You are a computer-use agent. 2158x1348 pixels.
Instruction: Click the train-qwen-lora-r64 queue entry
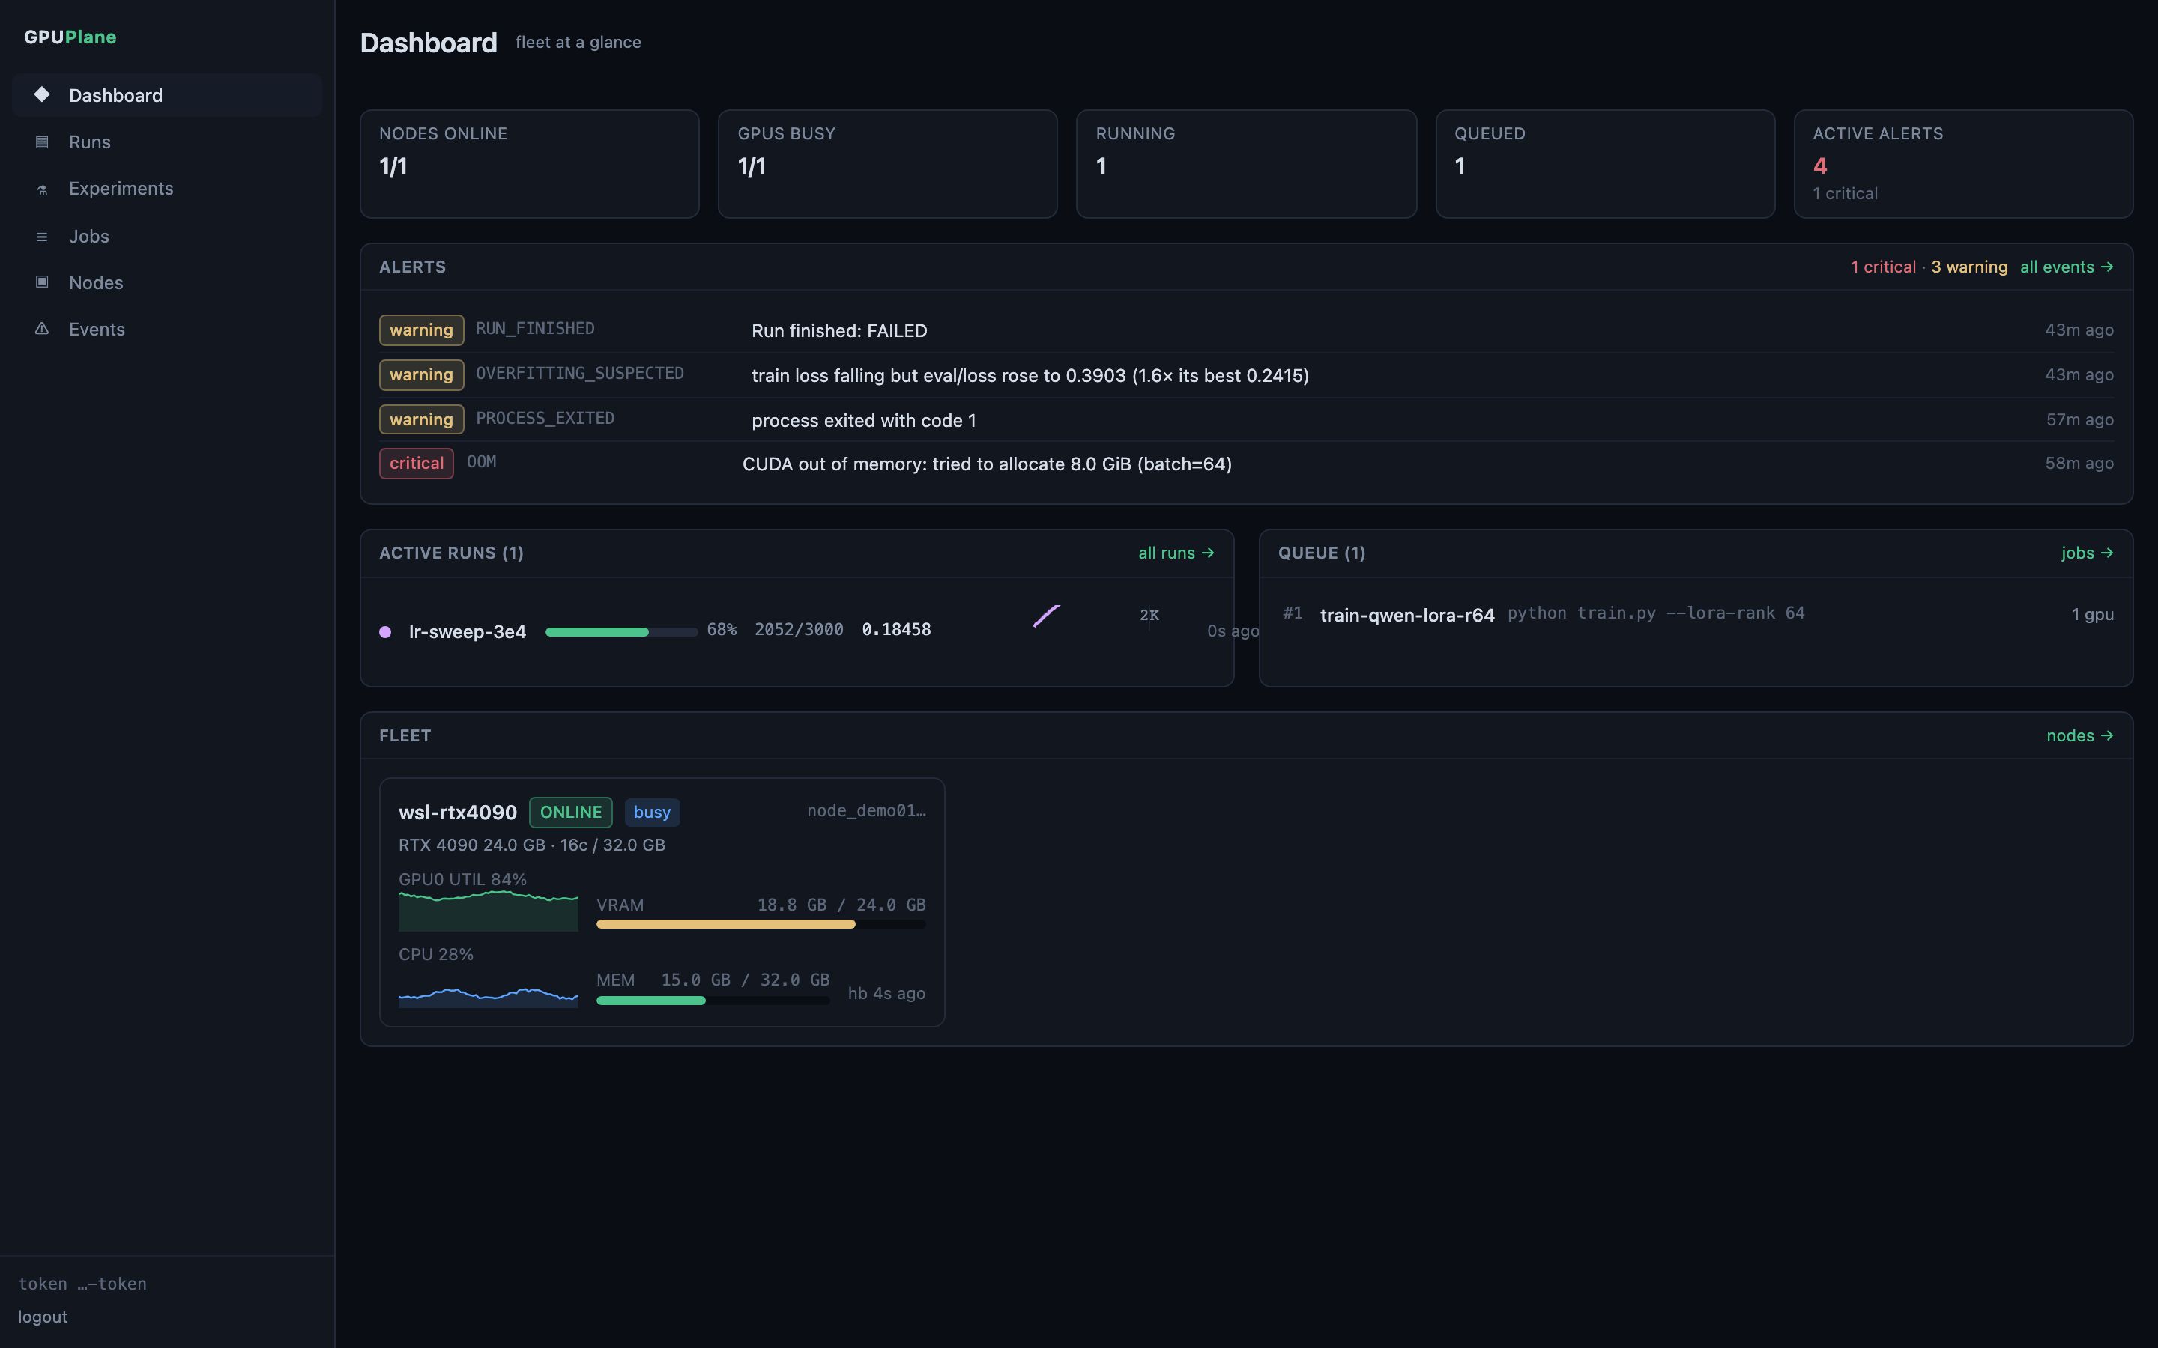pos(1406,615)
